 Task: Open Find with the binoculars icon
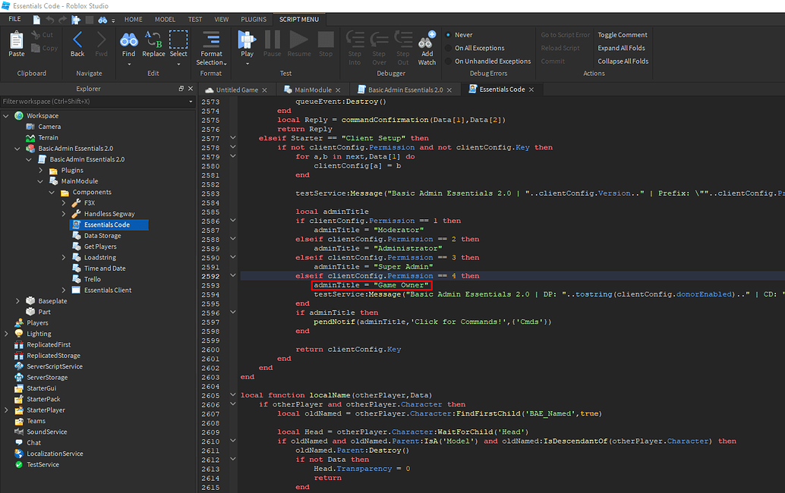(x=128, y=40)
